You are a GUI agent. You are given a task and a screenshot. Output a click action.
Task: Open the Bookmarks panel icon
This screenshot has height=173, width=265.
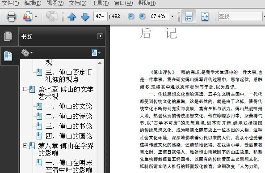8,56
